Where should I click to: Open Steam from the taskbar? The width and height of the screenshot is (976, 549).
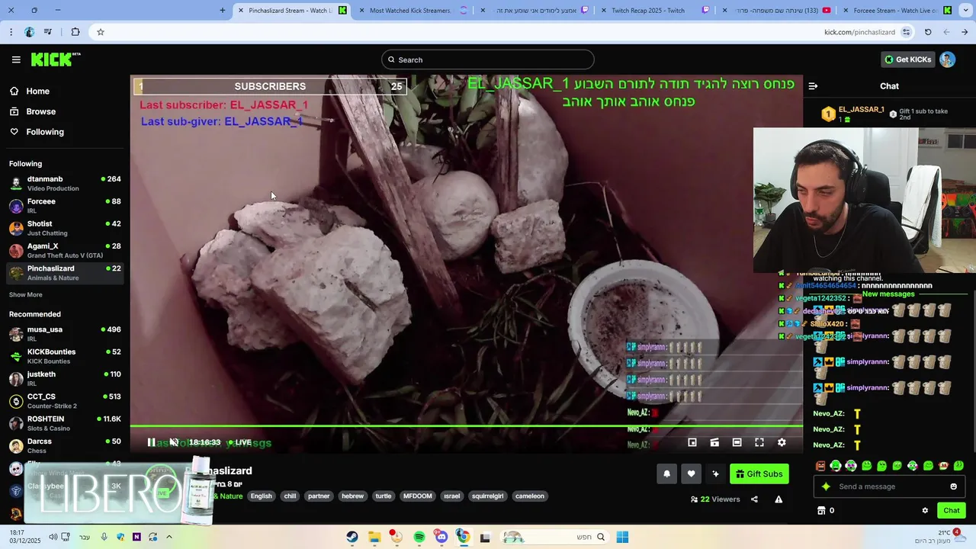point(352,537)
